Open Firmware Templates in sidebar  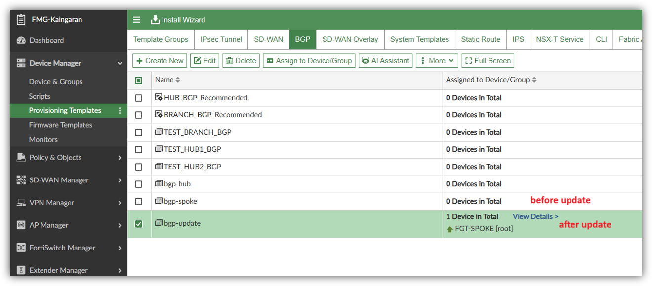[x=61, y=125]
